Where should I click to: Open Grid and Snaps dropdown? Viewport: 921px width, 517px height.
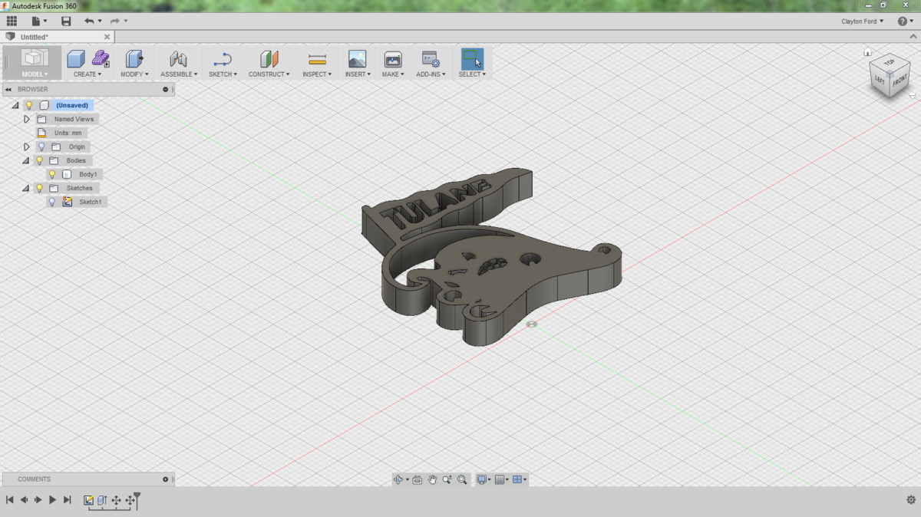pyautogui.click(x=502, y=479)
